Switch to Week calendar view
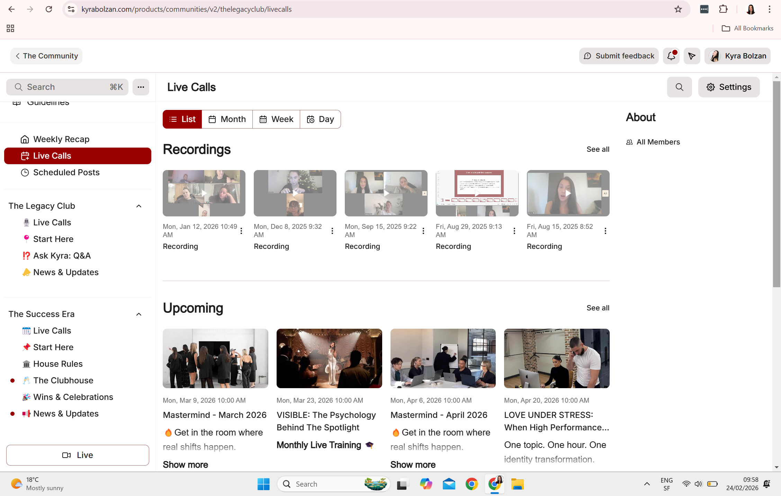 coord(276,119)
